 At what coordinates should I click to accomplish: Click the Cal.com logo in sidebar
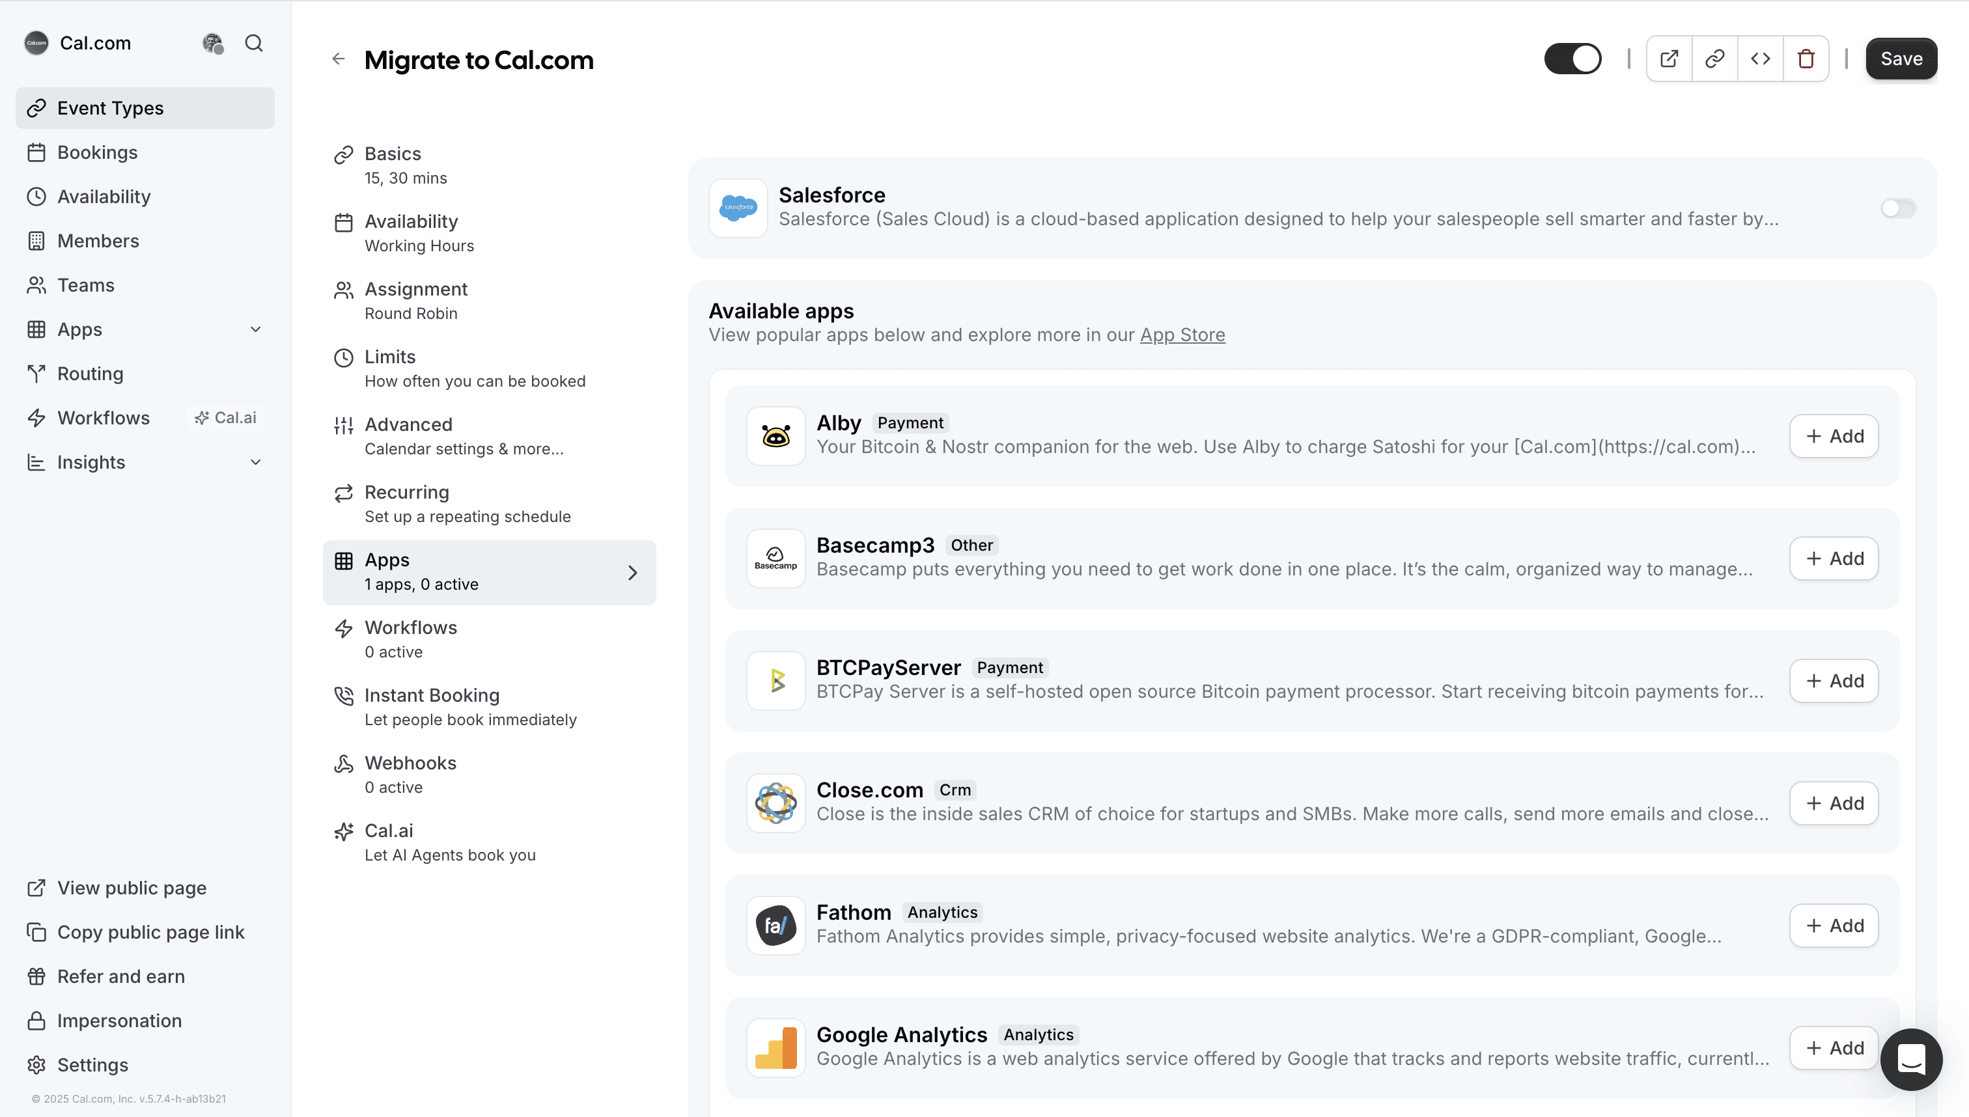coord(37,43)
